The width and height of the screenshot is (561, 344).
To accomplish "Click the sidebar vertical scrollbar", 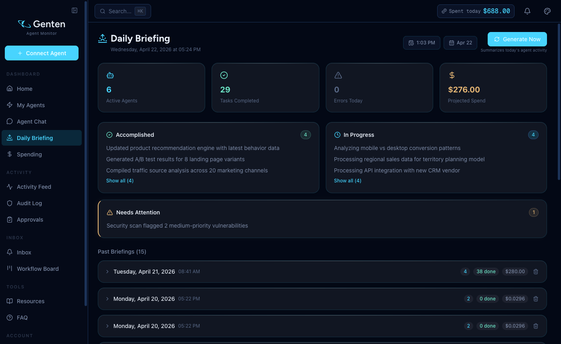I will pos(86,154).
